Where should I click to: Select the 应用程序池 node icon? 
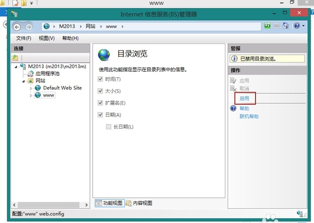pyautogui.click(x=31, y=74)
